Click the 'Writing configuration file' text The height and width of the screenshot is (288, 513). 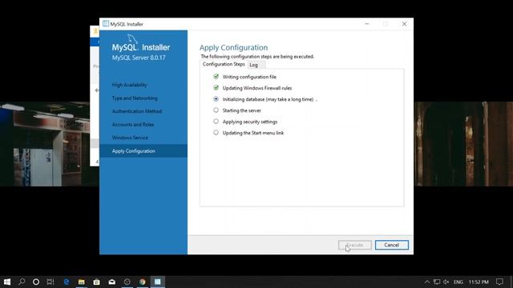tap(249, 77)
